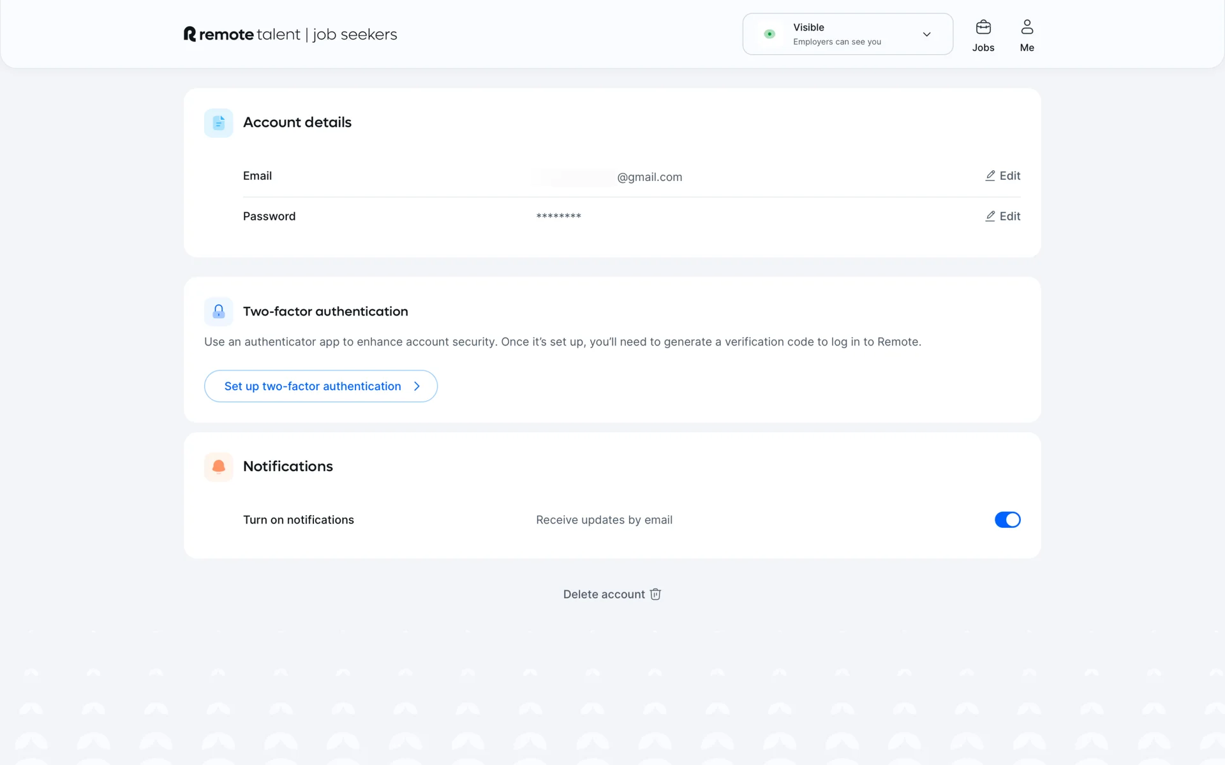Click the Remote logo icon
1225x765 pixels.
[x=189, y=34]
